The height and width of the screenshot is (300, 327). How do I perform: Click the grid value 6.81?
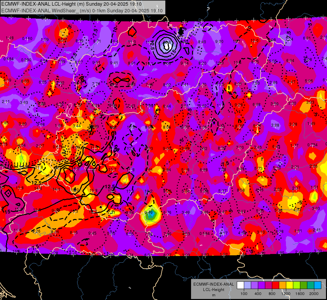tap(307, 38)
